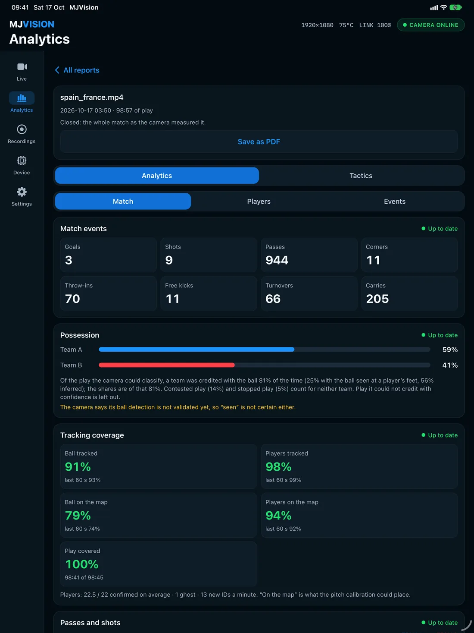Click the Play covered card
Image resolution: width=474 pixels, height=633 pixels.
click(x=159, y=564)
